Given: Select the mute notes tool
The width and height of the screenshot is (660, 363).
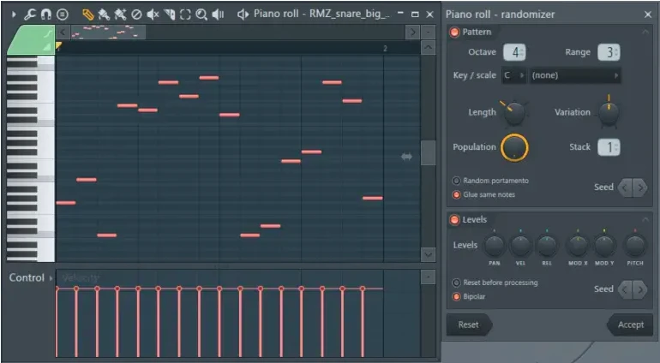Looking at the screenshot, I should click(153, 14).
